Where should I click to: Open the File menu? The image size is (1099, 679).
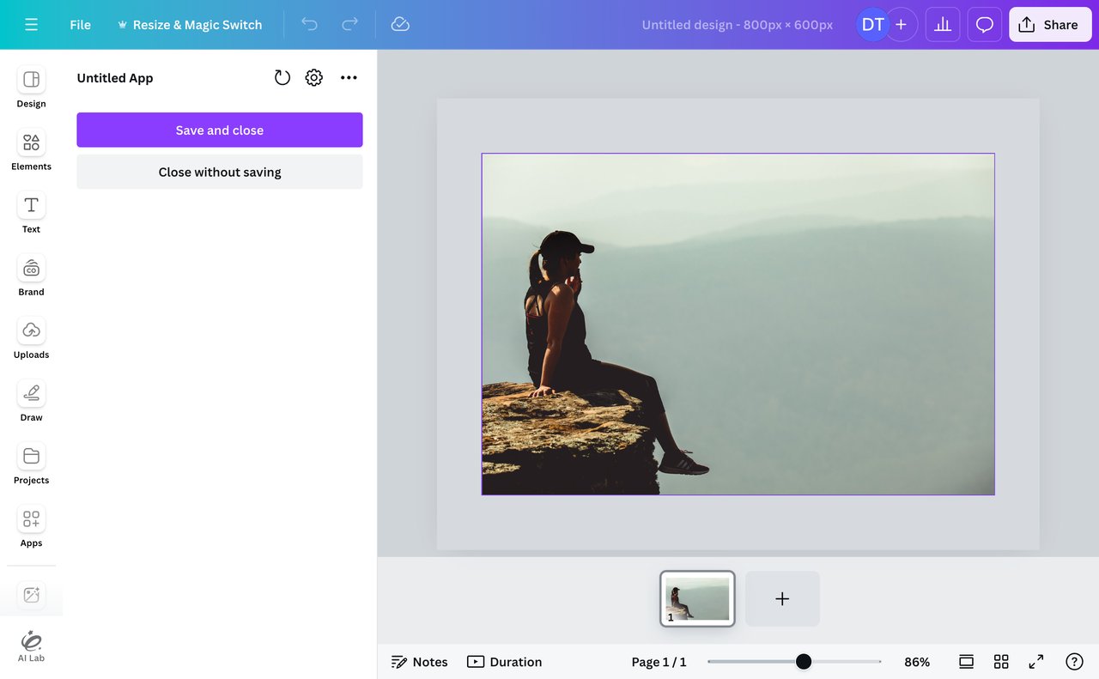(x=80, y=25)
